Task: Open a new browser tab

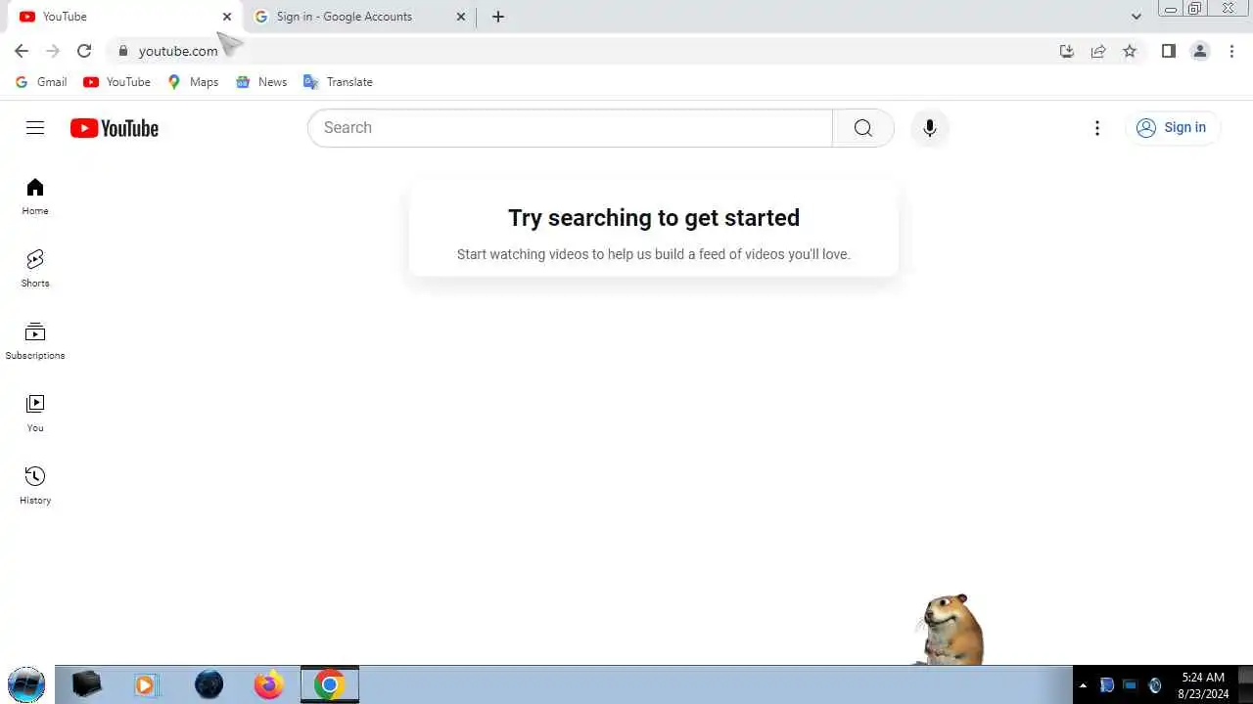Action: (x=498, y=17)
